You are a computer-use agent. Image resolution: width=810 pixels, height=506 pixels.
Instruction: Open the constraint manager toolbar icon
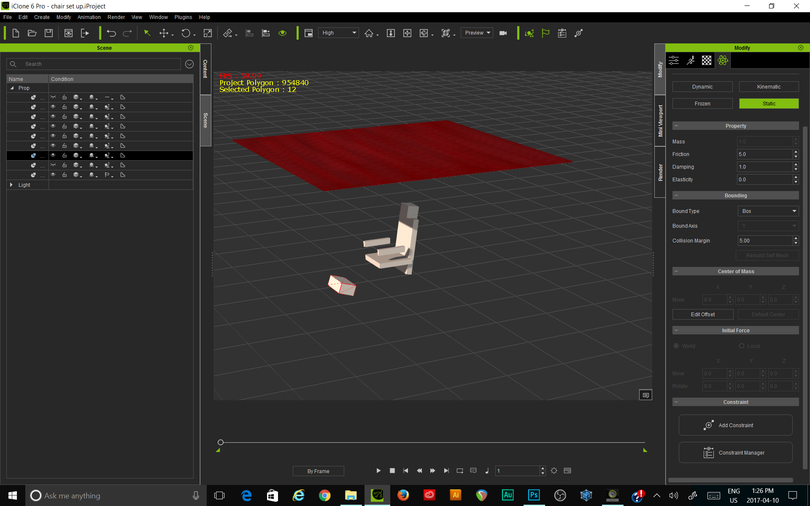(x=562, y=33)
